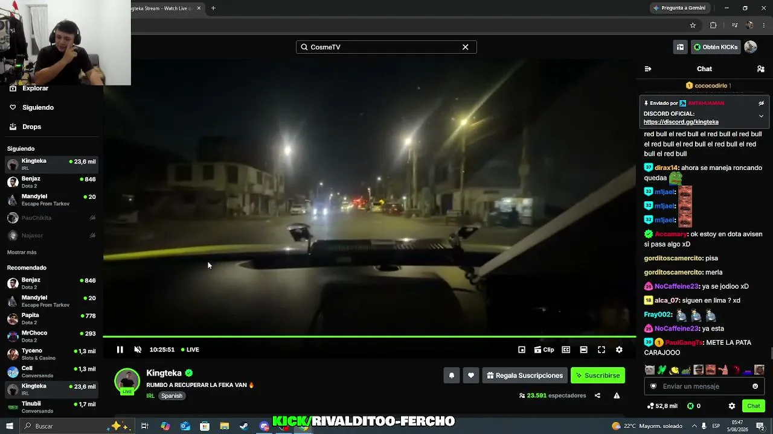This screenshot has width=773, height=434.
Task: Open recommended MrChoco channel
Action: [52, 336]
